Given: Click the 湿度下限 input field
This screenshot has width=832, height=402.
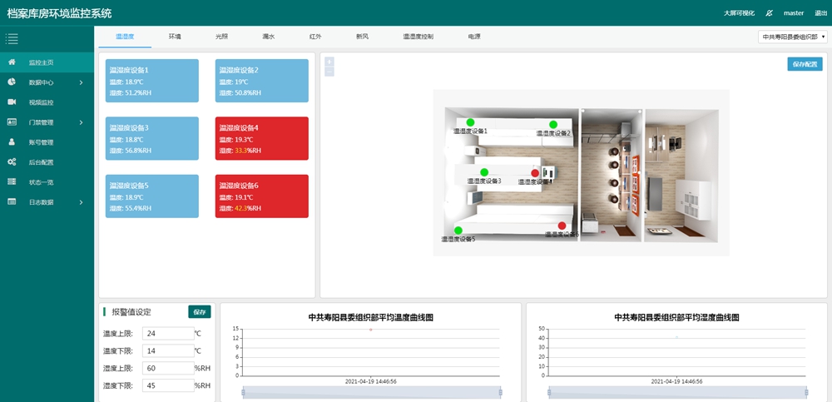Looking at the screenshot, I should click(168, 385).
